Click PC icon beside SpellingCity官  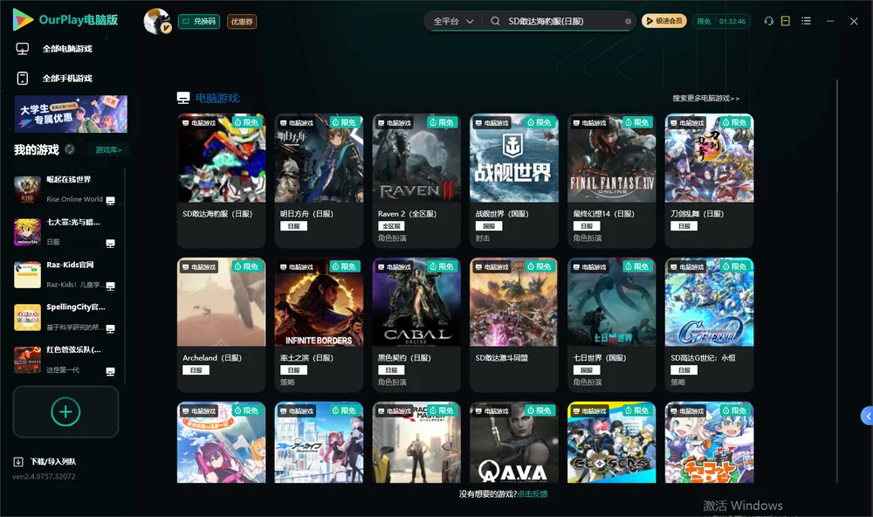(110, 328)
